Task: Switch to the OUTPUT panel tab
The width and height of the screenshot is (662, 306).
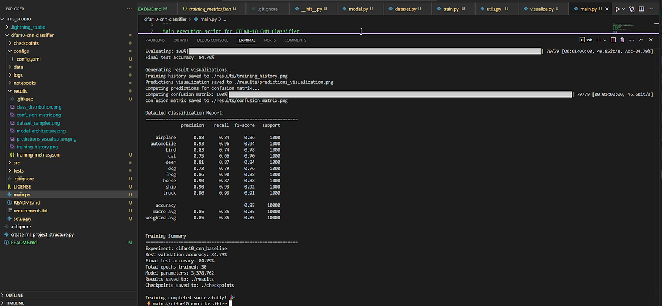Action: [x=181, y=40]
